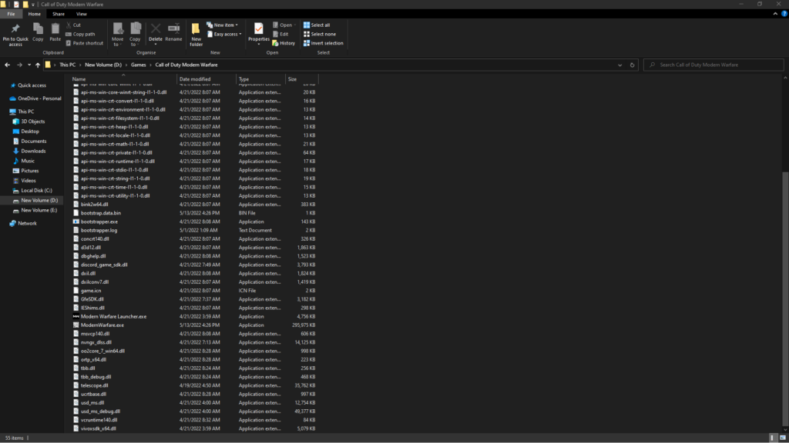Refresh the current folder view
Screen dimensions: 789x443
(x=632, y=65)
